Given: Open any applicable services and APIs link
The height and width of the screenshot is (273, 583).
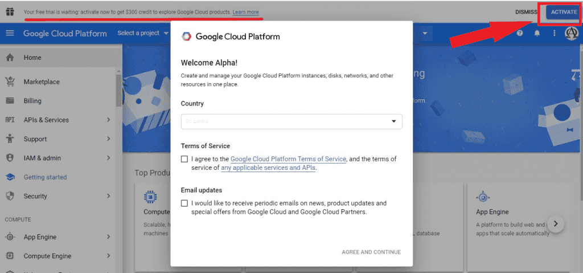Looking at the screenshot, I should click(268, 168).
